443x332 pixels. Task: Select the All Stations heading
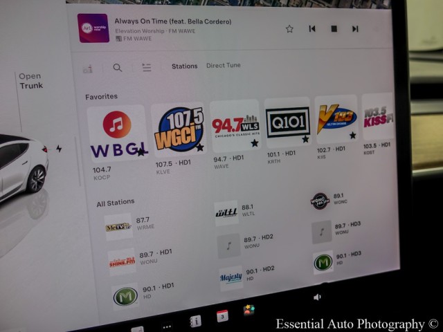click(116, 203)
